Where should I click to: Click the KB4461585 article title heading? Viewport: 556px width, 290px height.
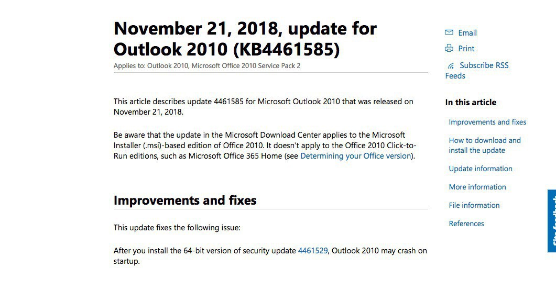click(x=245, y=39)
